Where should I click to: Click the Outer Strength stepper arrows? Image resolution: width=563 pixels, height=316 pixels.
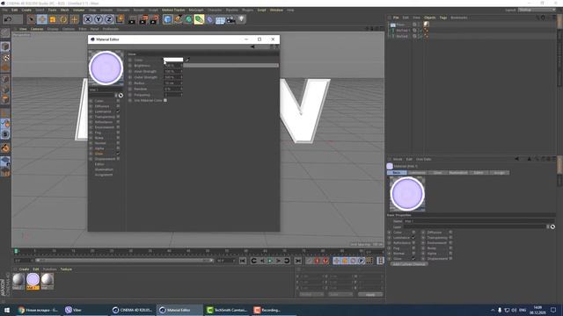tap(181, 77)
